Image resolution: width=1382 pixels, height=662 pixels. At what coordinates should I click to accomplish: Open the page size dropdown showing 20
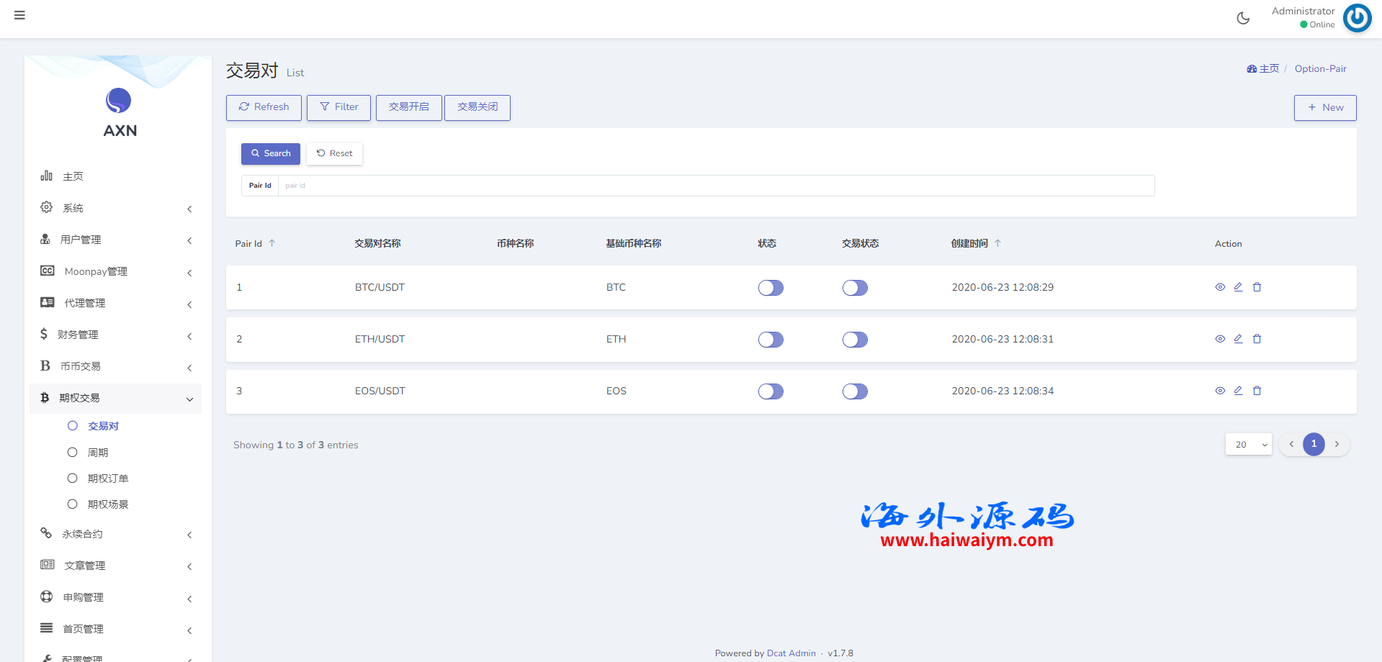[x=1248, y=445]
